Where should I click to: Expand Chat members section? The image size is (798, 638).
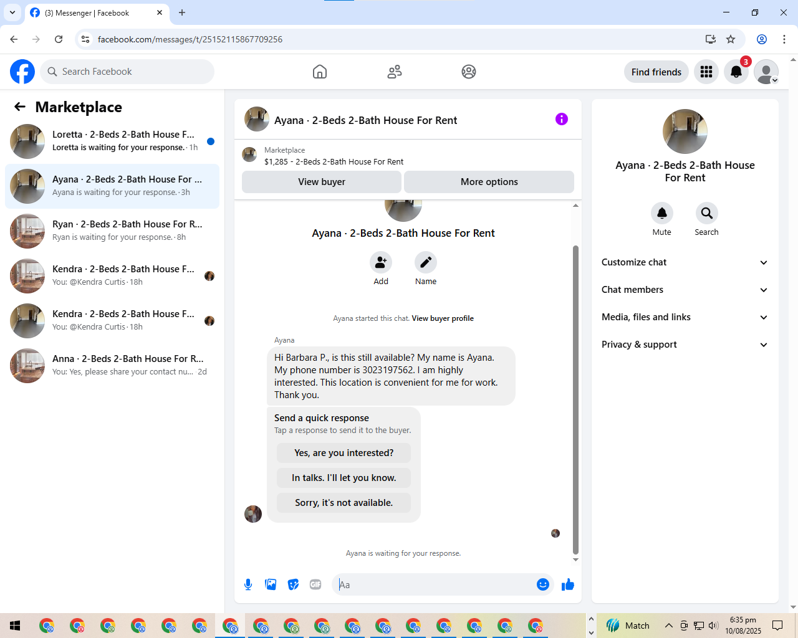click(x=685, y=290)
